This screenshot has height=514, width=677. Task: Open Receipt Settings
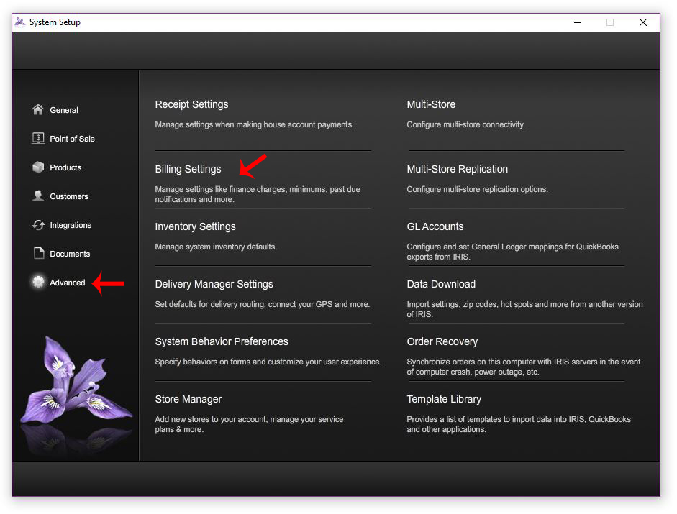[x=191, y=104]
